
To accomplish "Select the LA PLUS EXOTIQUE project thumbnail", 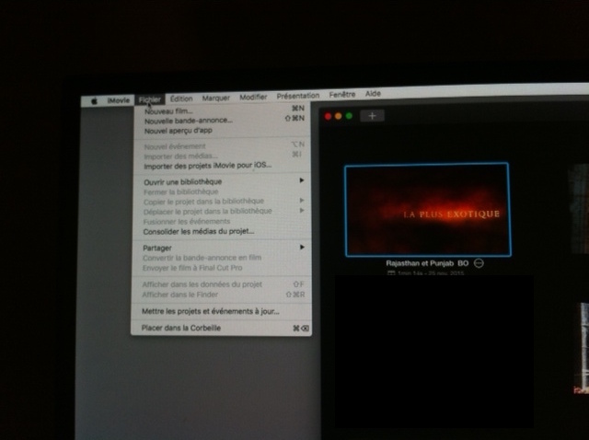I will (427, 210).
